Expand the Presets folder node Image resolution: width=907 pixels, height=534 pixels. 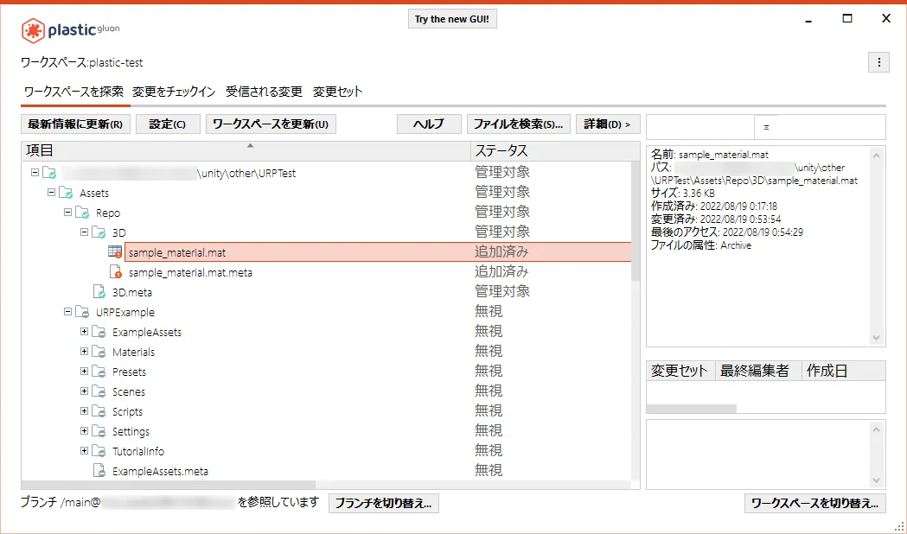84,371
